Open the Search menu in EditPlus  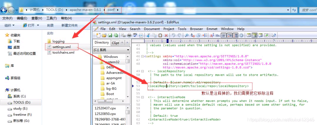(x=135, y=29)
